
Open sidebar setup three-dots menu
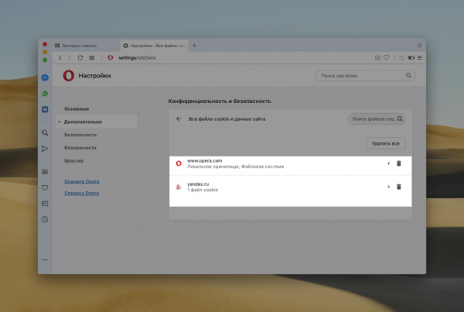[45, 260]
